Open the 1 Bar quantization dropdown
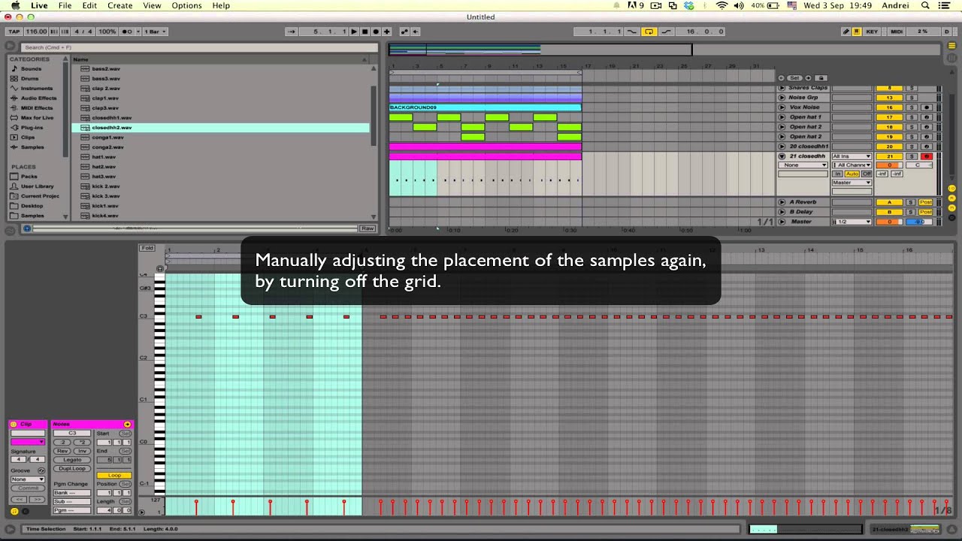The height and width of the screenshot is (541, 962). [x=155, y=32]
